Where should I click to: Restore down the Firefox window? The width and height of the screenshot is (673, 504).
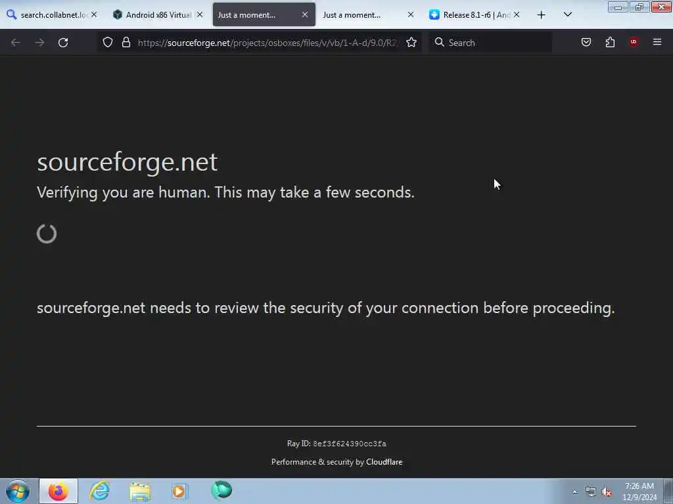639,7
